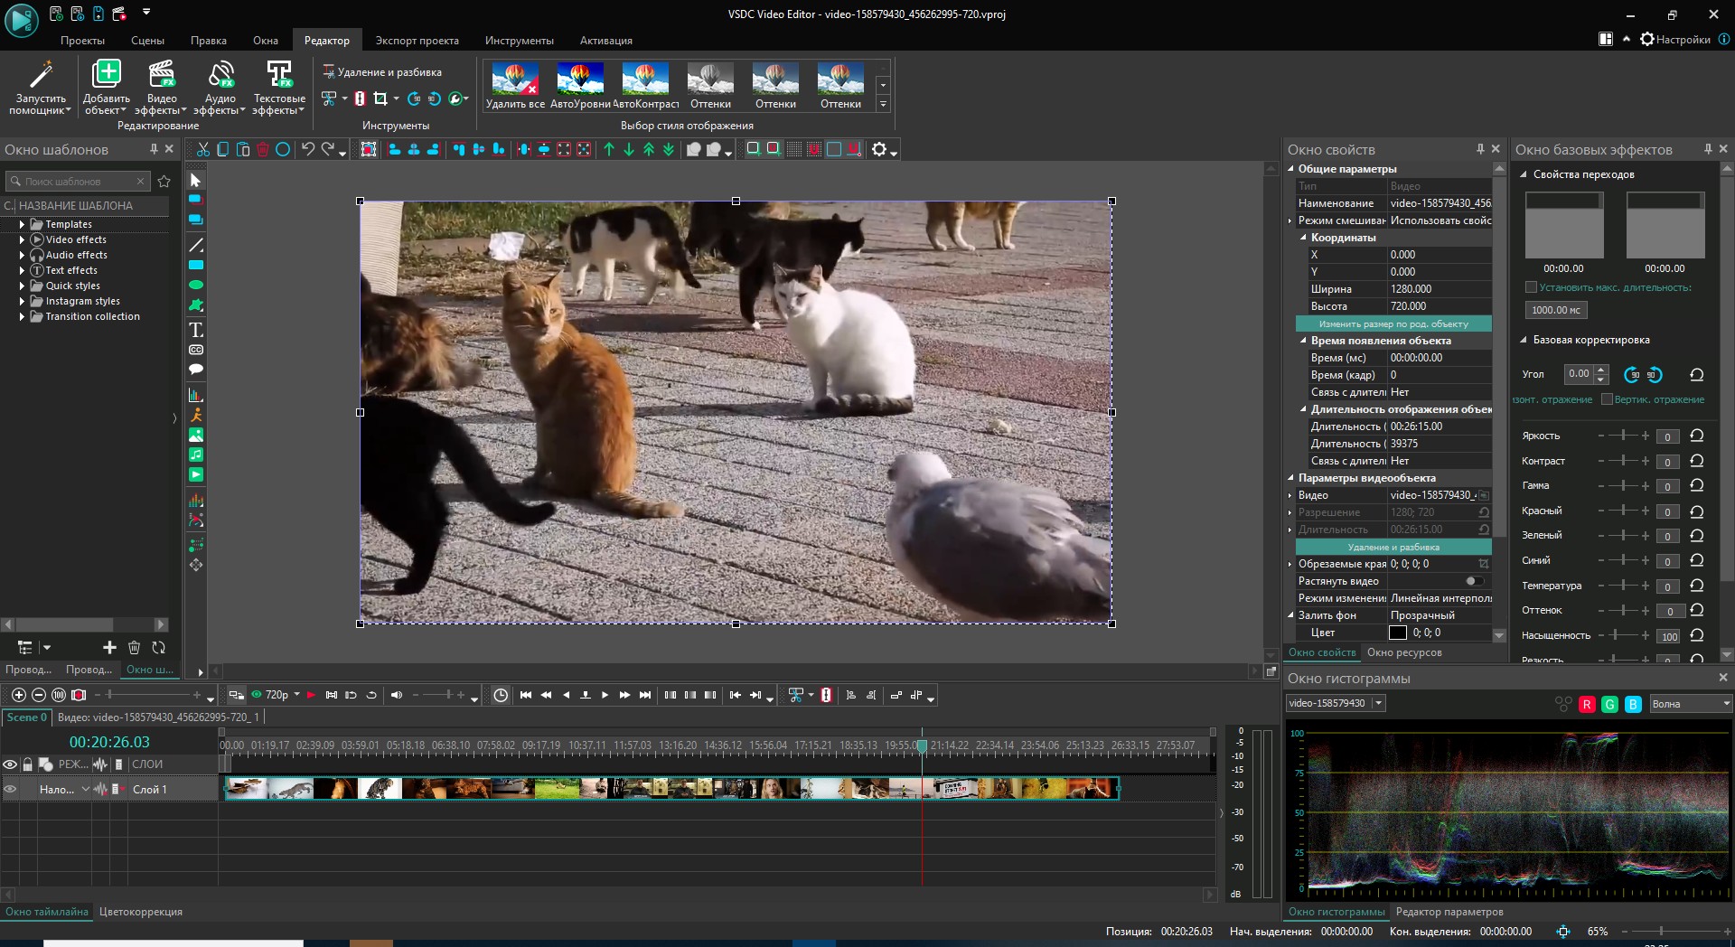The width and height of the screenshot is (1735, 947).
Task: Open the waveform mode dropdown in histogram
Action: pyautogui.click(x=1689, y=704)
